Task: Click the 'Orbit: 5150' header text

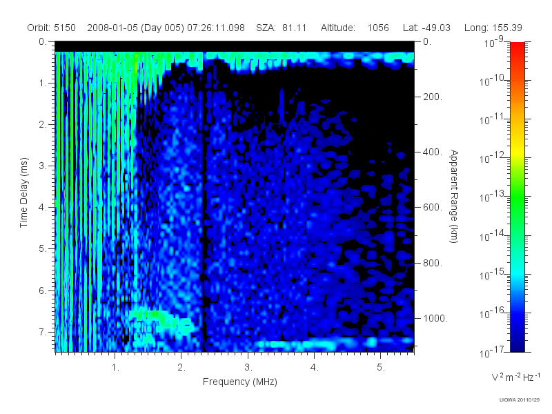Action: tap(51, 28)
